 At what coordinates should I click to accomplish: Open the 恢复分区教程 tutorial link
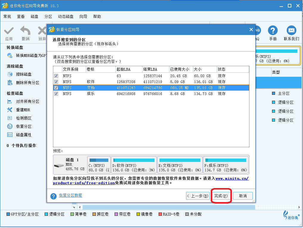click(x=70, y=195)
